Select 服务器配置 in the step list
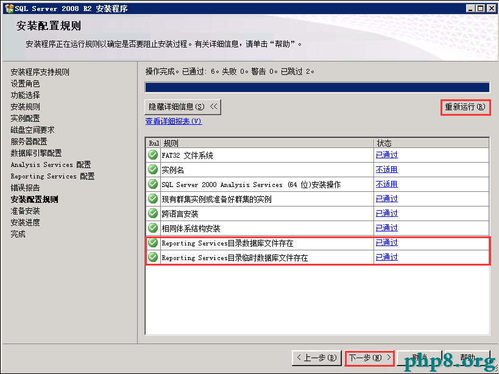The height and width of the screenshot is (374, 499). 29,141
